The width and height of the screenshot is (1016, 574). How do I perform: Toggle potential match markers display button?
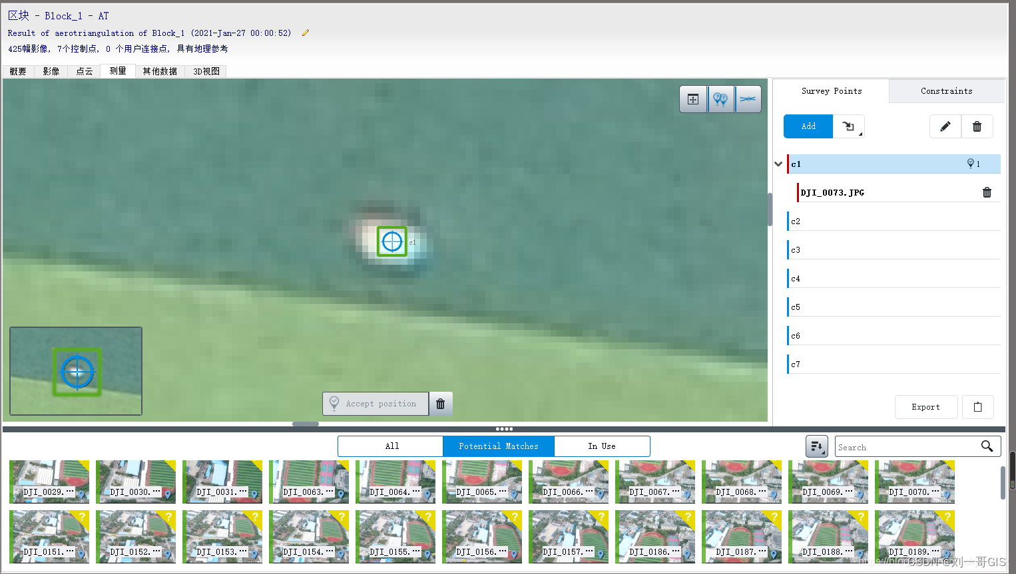(x=720, y=100)
